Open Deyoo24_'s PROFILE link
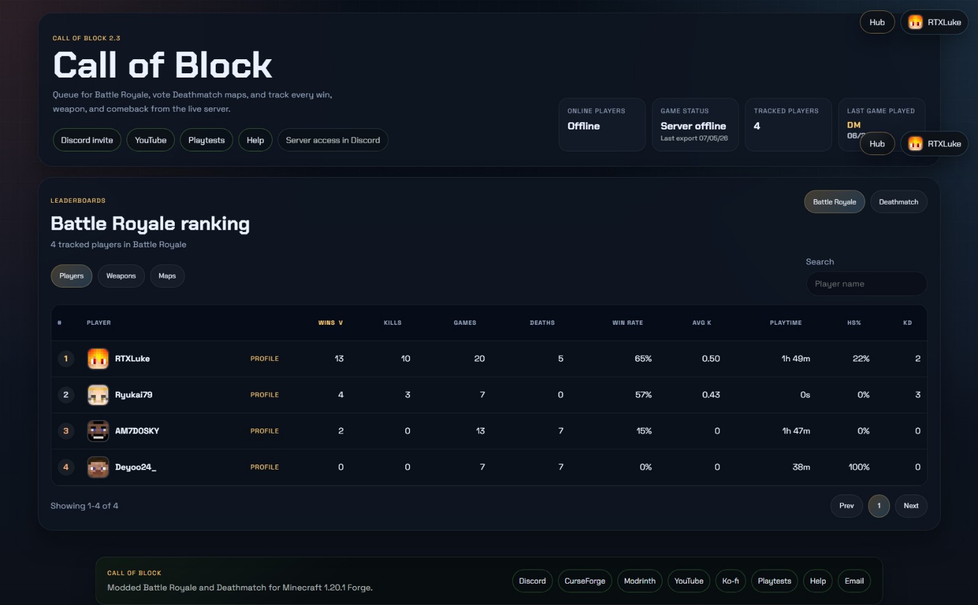The width and height of the screenshot is (978, 605). click(x=265, y=467)
